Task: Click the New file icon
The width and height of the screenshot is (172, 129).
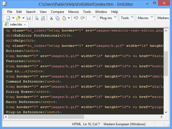Action: (8, 18)
